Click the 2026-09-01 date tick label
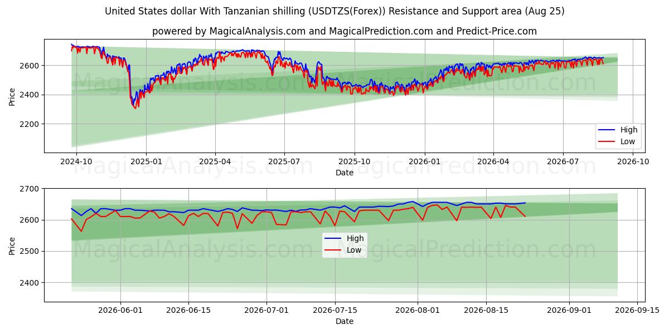This screenshot has width=669, height=334. pos(569,311)
